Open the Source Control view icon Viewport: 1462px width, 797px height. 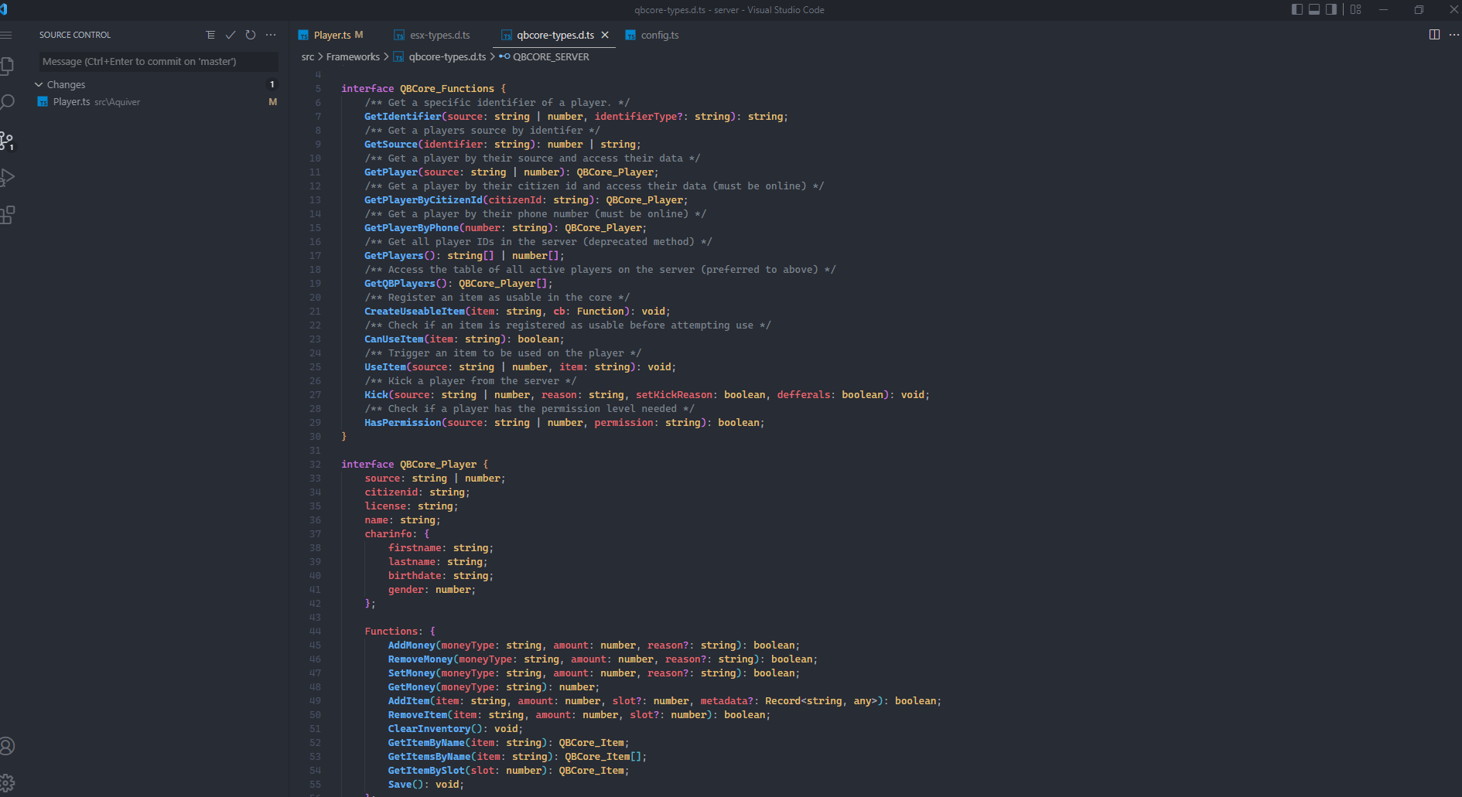point(7,141)
